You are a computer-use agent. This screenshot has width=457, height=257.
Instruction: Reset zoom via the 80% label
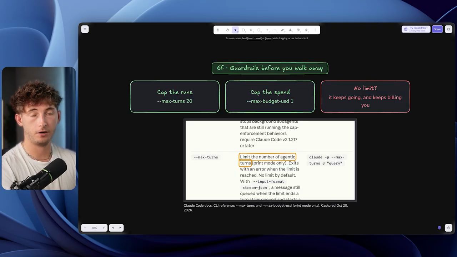point(94,228)
